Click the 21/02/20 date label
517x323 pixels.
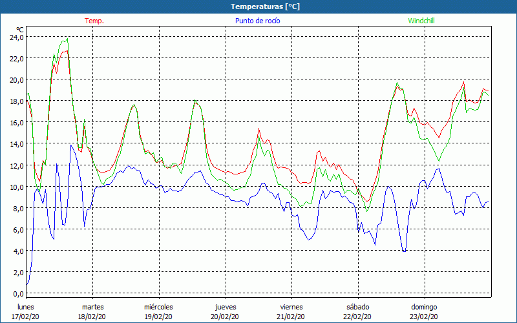(x=291, y=317)
